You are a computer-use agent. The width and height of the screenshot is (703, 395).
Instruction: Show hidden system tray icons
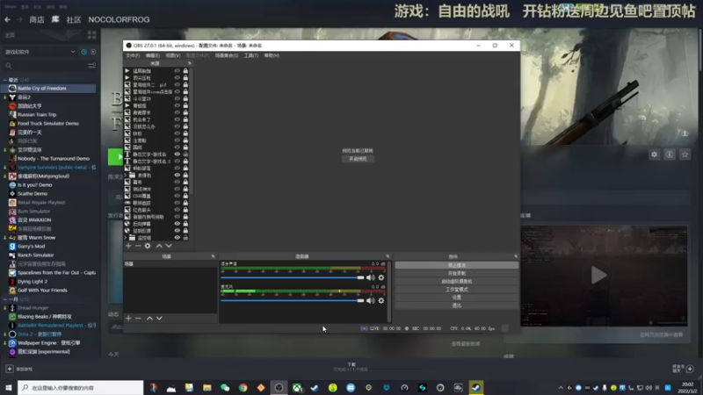(x=561, y=387)
